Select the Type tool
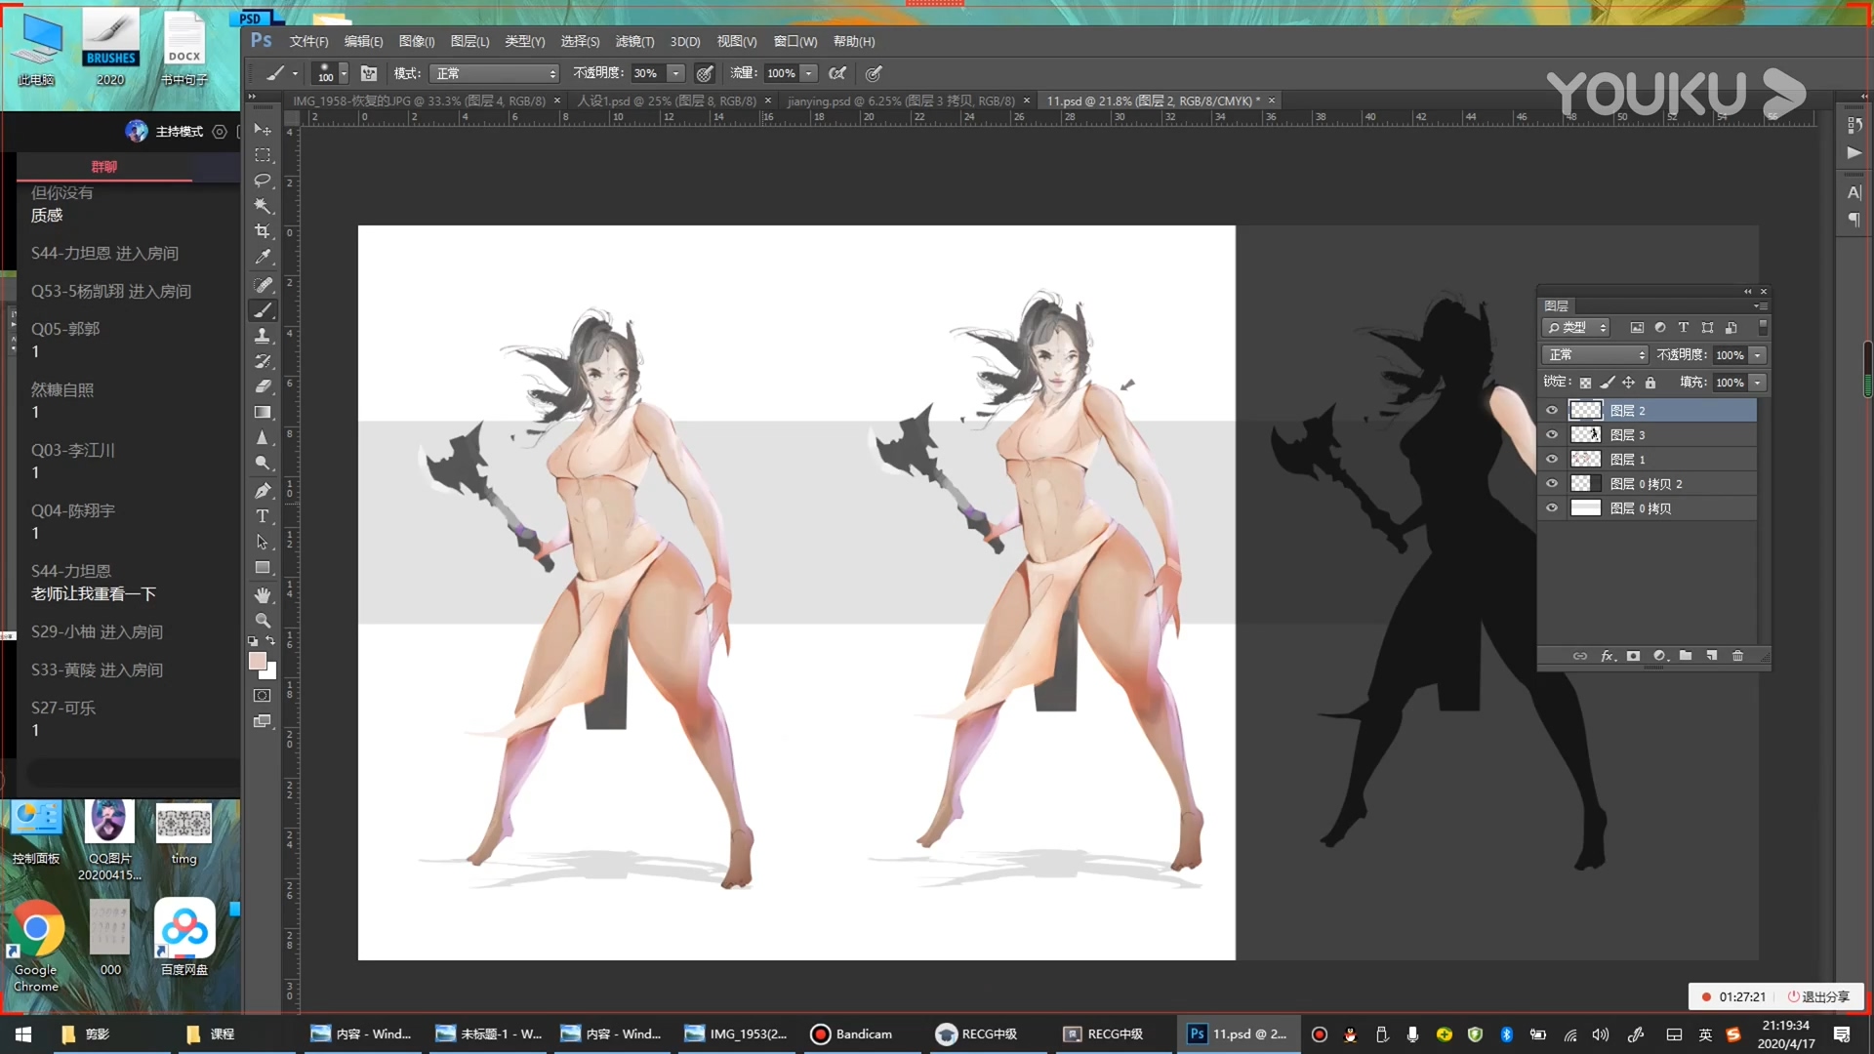1874x1054 pixels. pyautogui.click(x=263, y=516)
